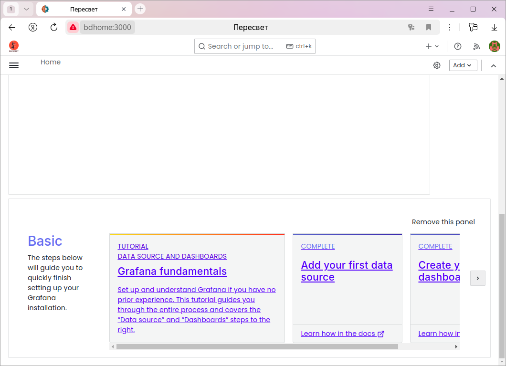Open the Grafana news RSS feed icon
506x366 pixels.
tap(476, 46)
